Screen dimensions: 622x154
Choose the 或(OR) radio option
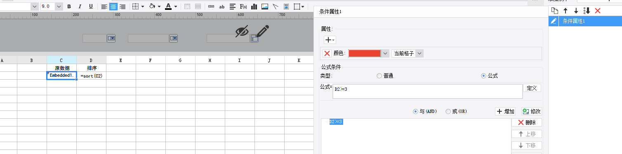coord(448,111)
